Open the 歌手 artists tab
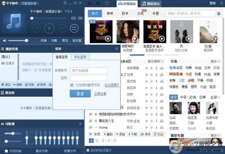The width and height of the screenshot is (225, 154). tap(125, 13)
